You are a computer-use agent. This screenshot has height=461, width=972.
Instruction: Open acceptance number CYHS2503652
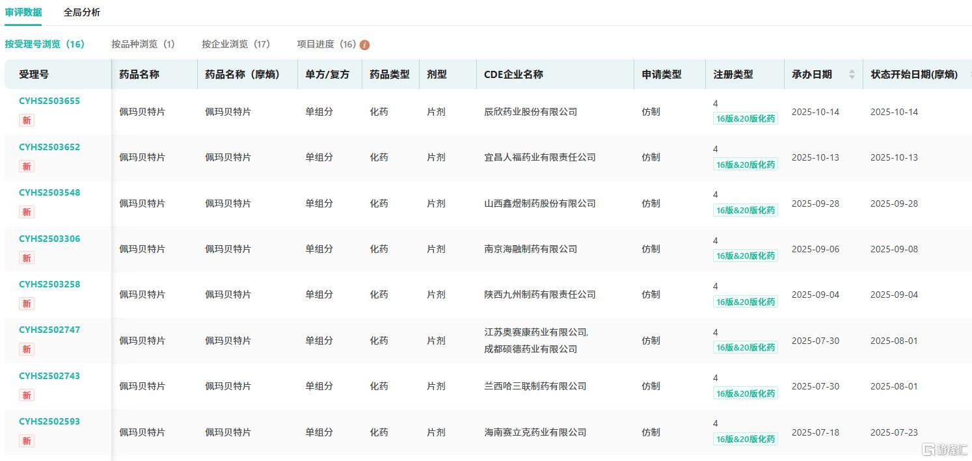49,147
